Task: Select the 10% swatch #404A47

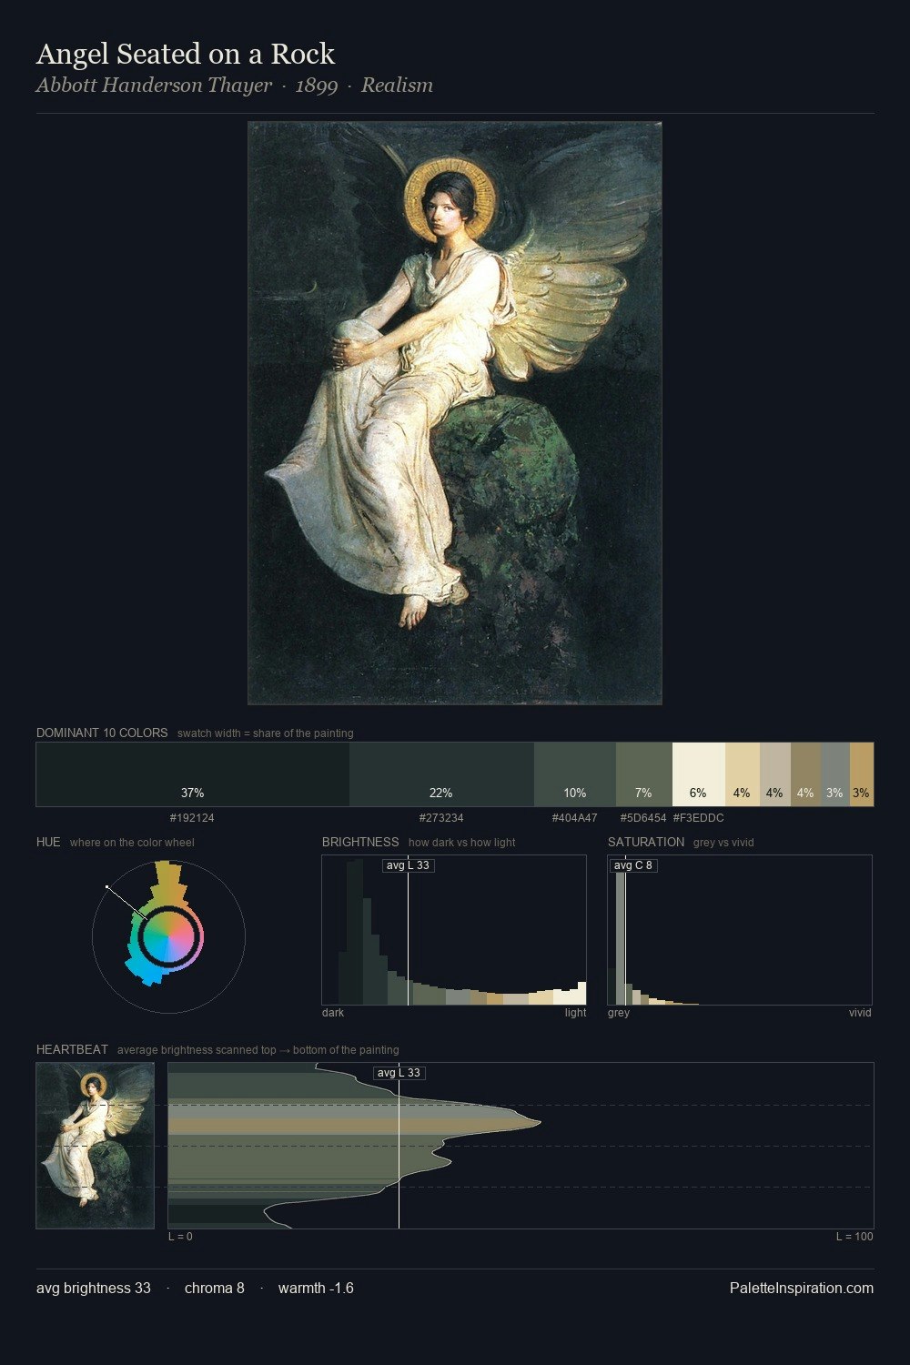Action: pos(575,774)
